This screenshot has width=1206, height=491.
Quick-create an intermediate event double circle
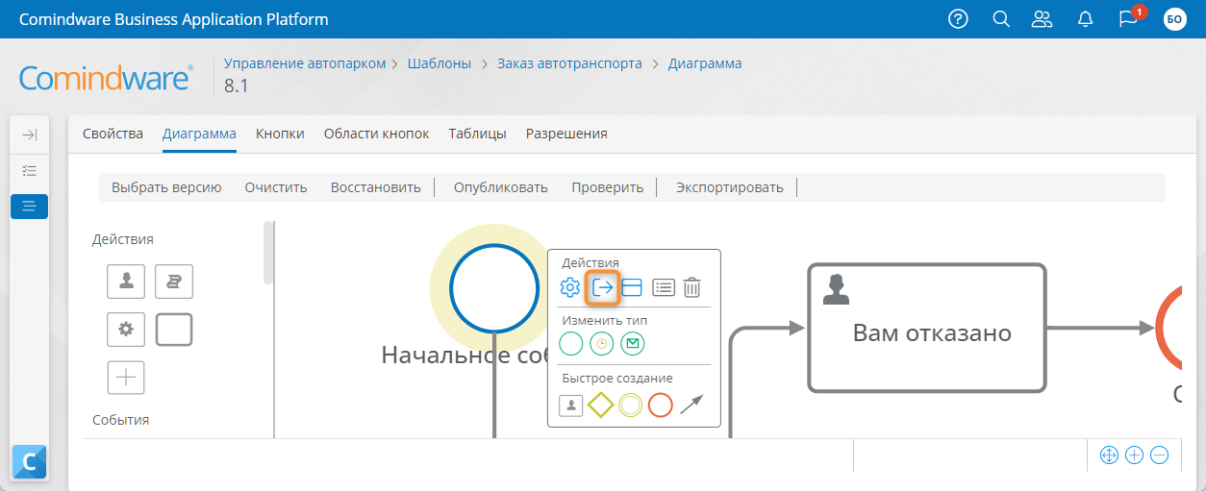631,405
